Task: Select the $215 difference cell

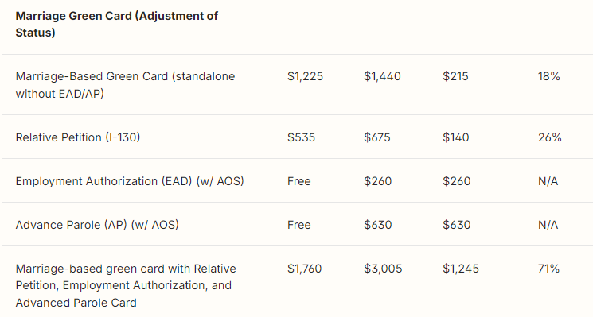Action: 455,76
